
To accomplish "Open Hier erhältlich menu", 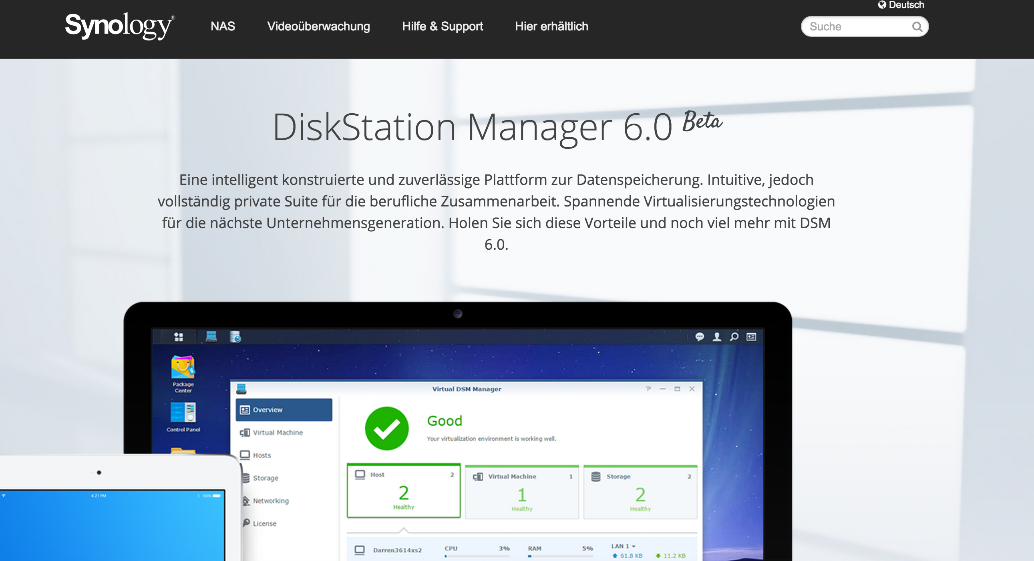I will pyautogui.click(x=551, y=26).
